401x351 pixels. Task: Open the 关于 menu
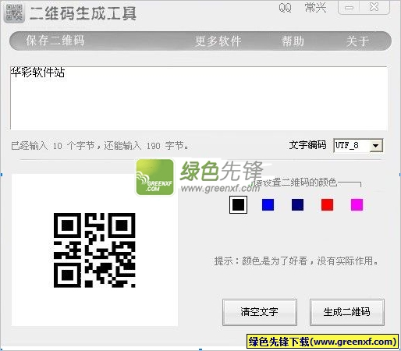[x=358, y=41]
